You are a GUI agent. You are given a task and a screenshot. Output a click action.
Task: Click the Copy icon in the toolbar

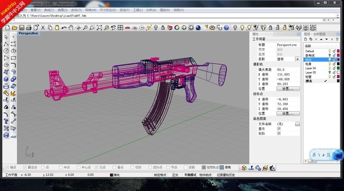pos(50,27)
